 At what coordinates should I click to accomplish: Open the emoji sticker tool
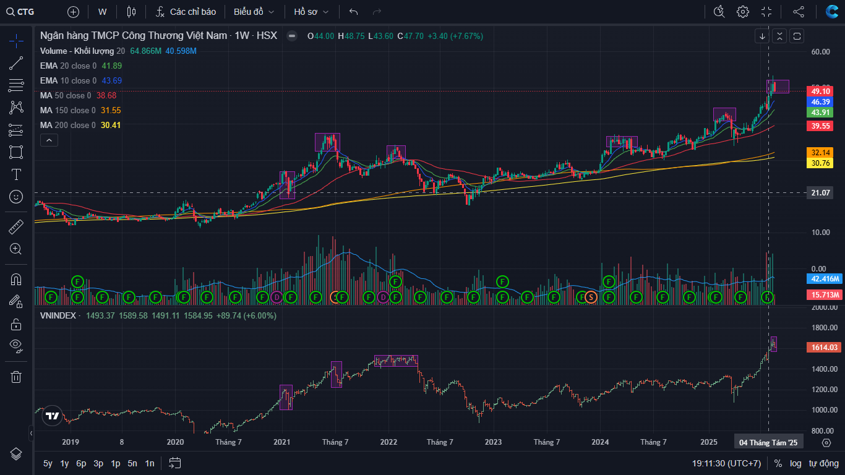pos(16,197)
